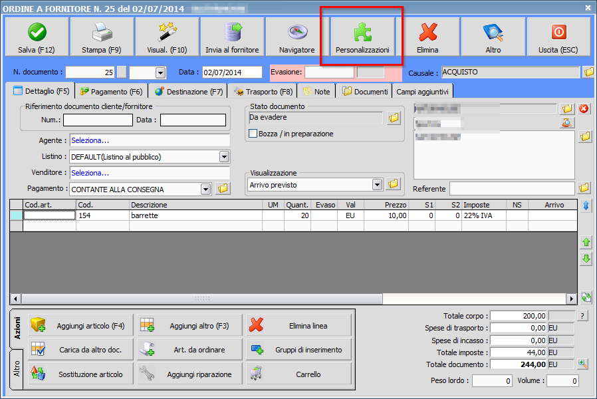The width and height of the screenshot is (597, 399).
Task: Click Carica da altro doc.
Action: (81, 350)
